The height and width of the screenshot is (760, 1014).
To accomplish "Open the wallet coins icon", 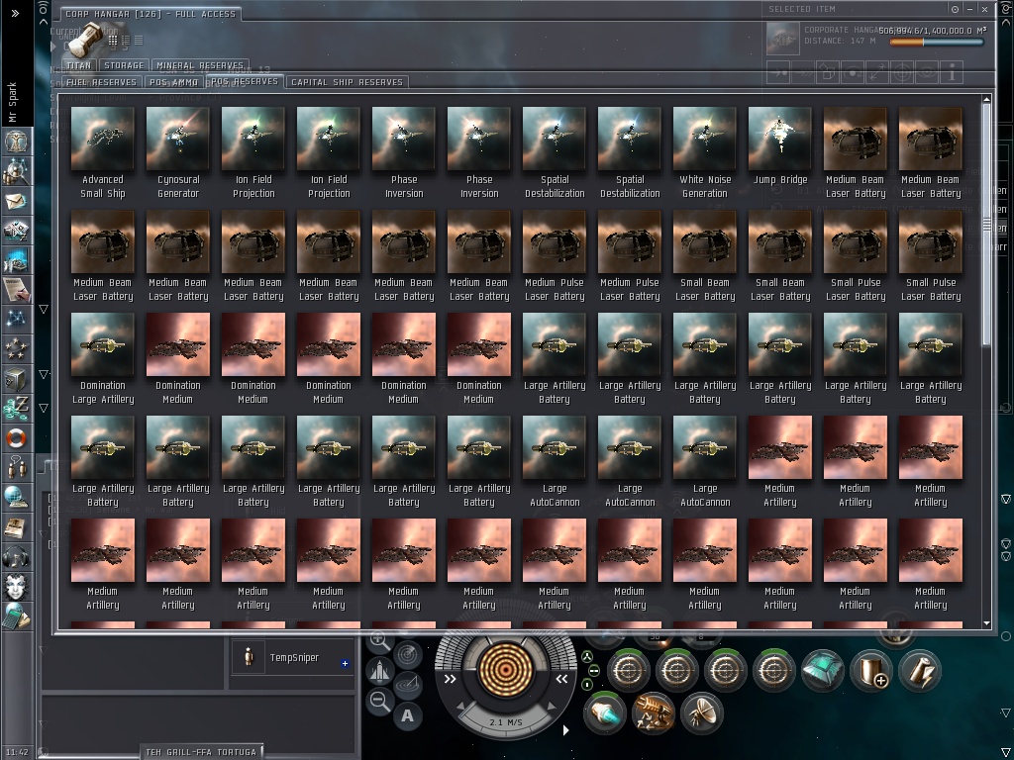I will [16, 409].
